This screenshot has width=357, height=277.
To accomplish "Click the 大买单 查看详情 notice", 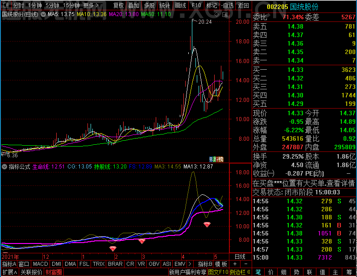I will [304, 183].
